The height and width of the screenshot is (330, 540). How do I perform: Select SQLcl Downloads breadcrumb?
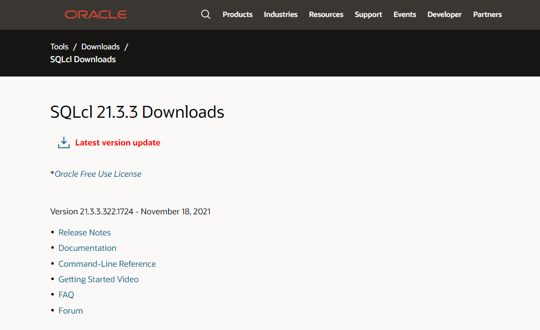pyautogui.click(x=83, y=60)
